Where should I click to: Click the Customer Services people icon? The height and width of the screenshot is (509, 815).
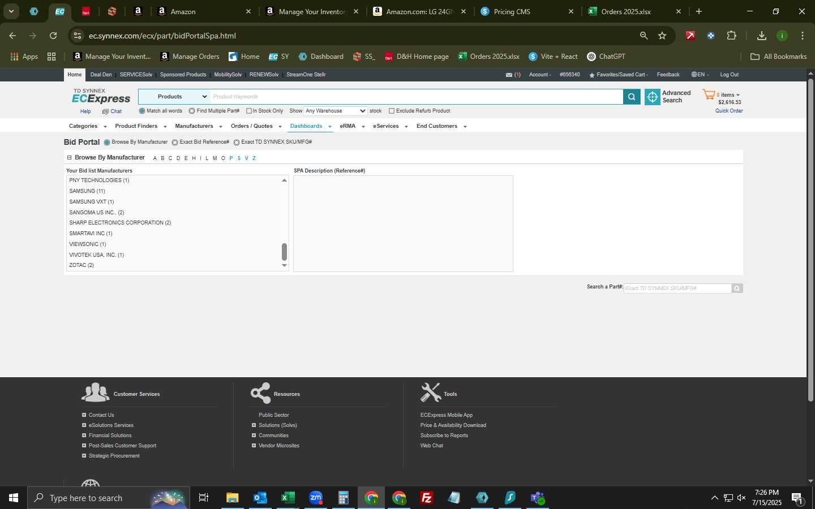95,392
